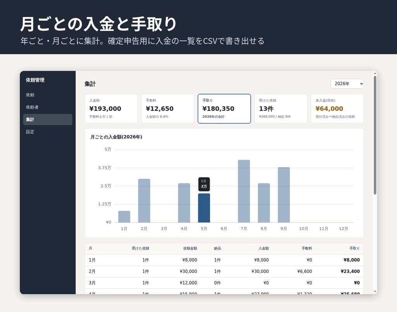Viewport: 397px width, 312px height.
Task: Select the 入金額 ¥193,000 card
Action: [111, 109]
